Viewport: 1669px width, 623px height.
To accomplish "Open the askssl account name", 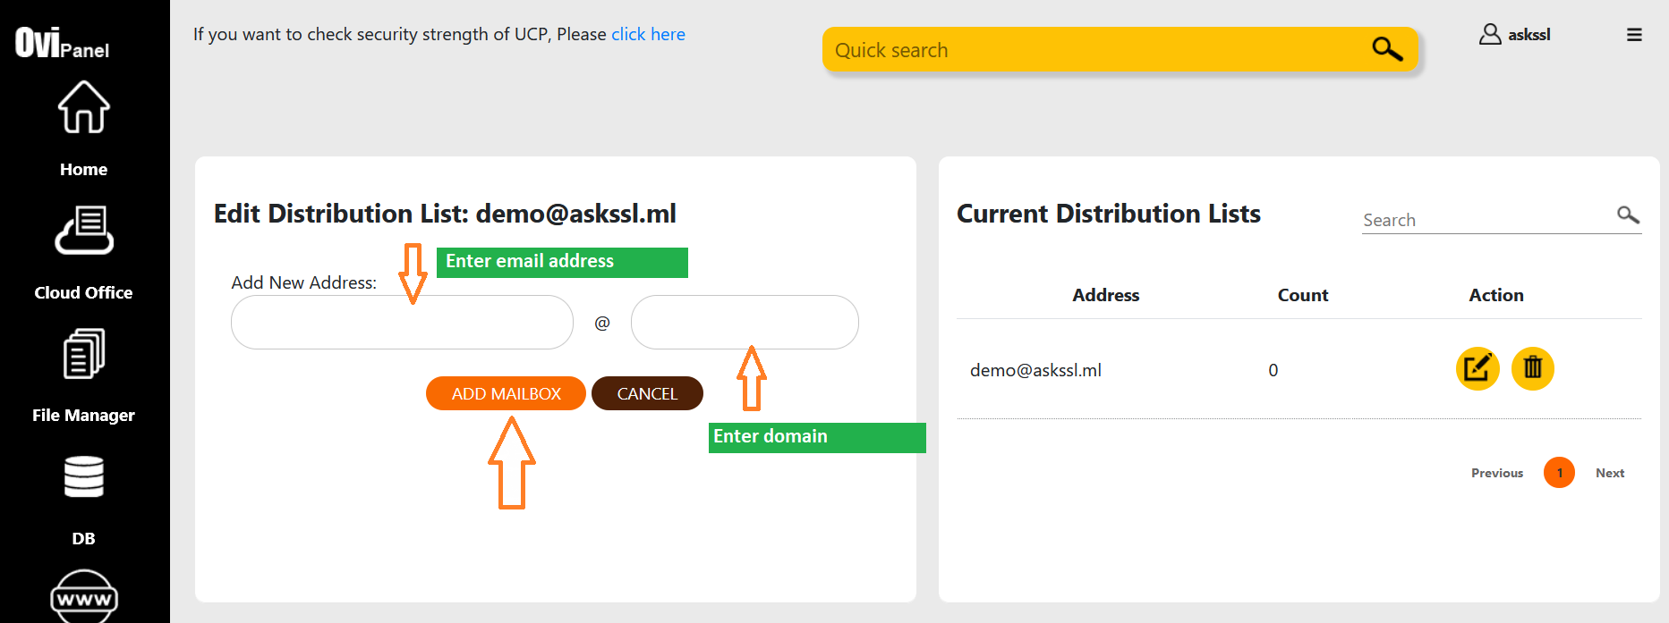I will (1529, 35).
